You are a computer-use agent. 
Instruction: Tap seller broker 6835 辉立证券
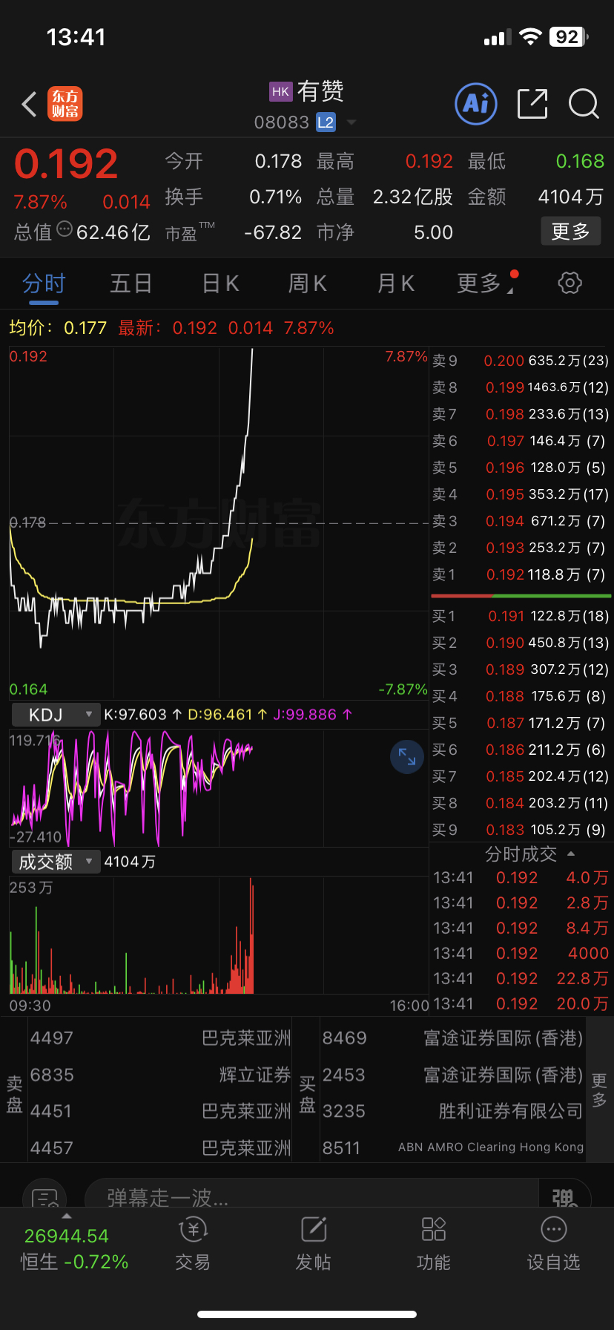tap(160, 1075)
